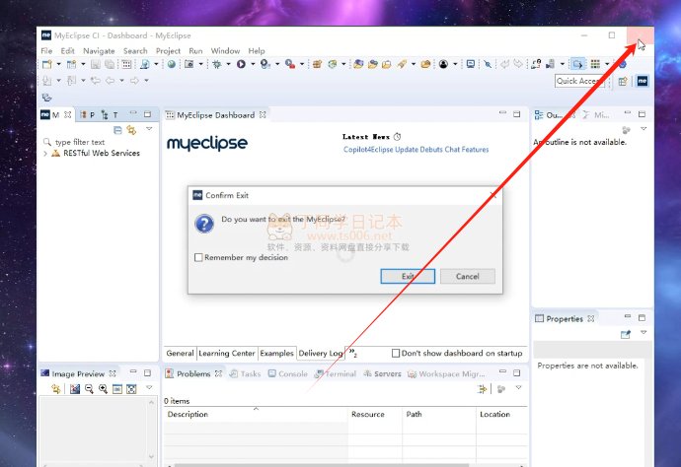The height and width of the screenshot is (467, 681).
Task: Show hidden dashboard tabs via chevron
Action: point(352,353)
